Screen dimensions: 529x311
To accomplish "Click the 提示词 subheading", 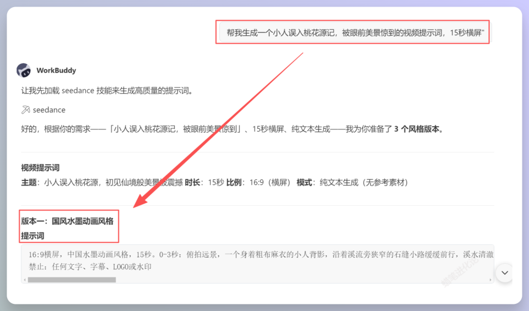I will tap(33, 236).
